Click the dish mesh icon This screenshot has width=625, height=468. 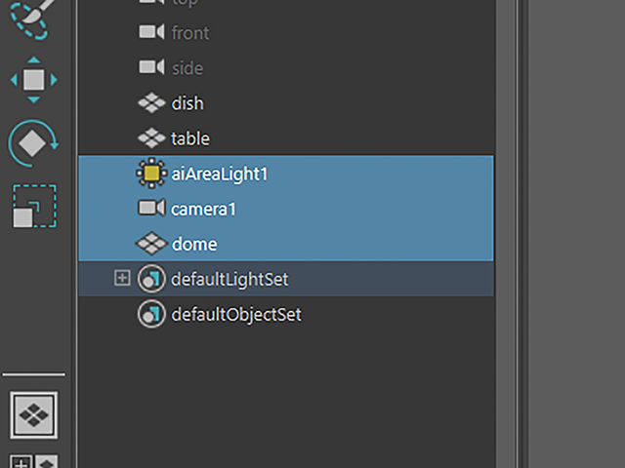[x=151, y=103]
